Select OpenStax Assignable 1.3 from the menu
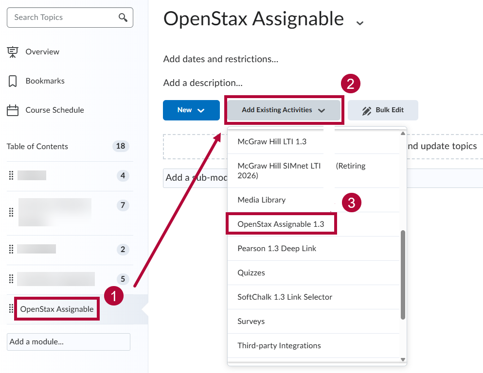Viewport: 483px width, 373px height. click(281, 223)
